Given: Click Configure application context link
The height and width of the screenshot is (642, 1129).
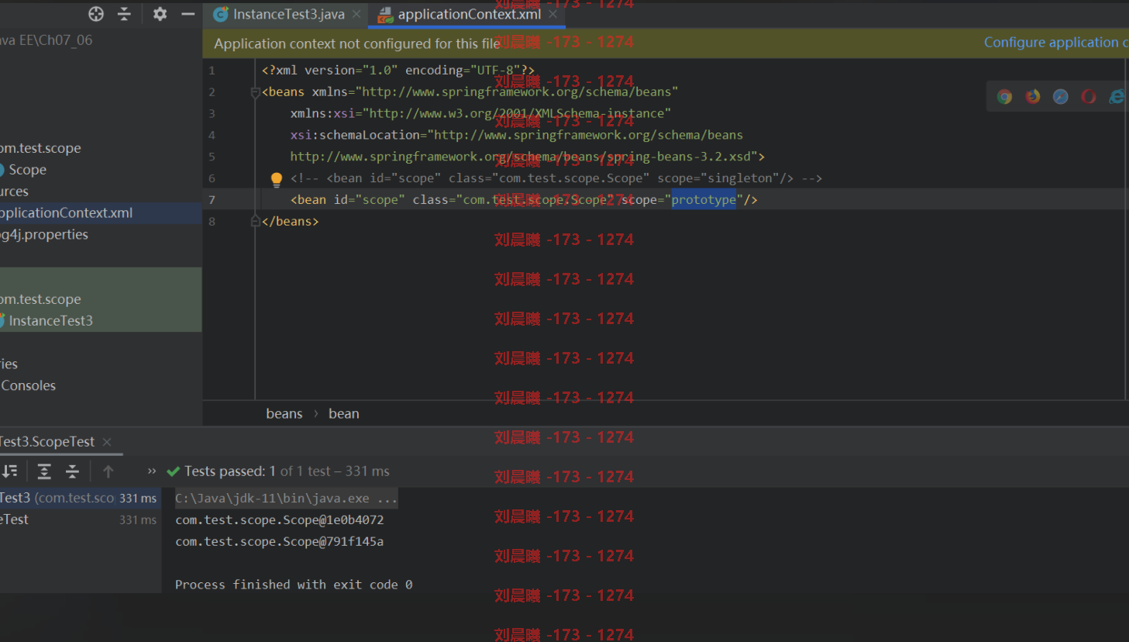Looking at the screenshot, I should (x=1055, y=43).
